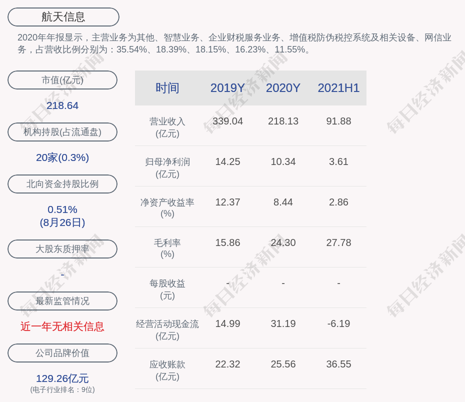Select the gross margin value 24.30

pos(283,243)
